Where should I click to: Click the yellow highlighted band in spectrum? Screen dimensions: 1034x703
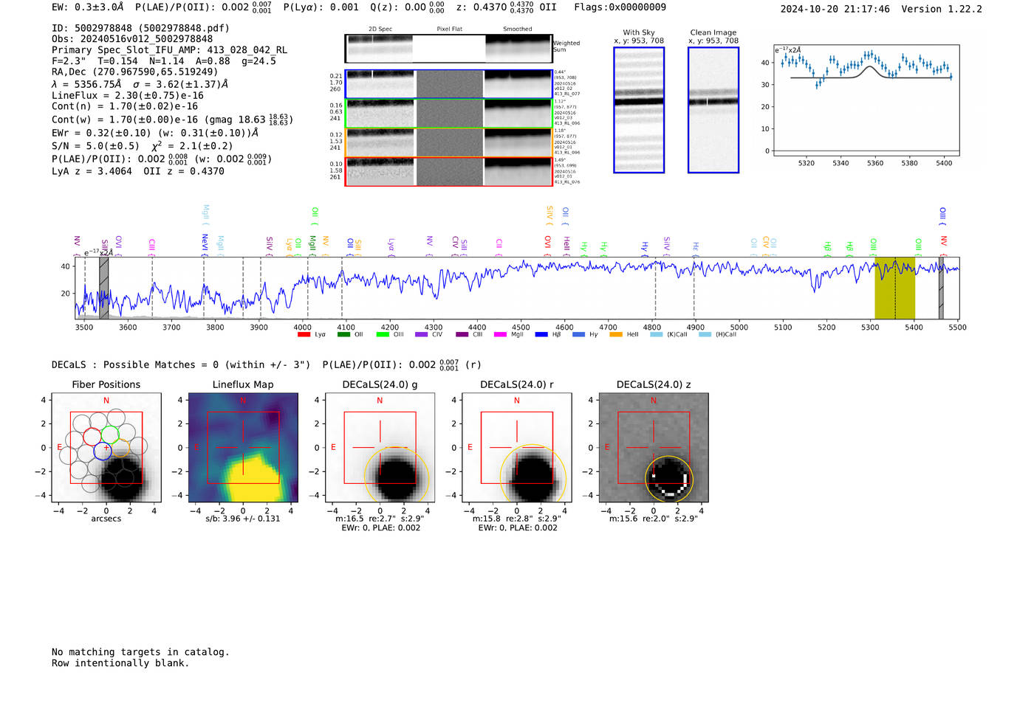(x=894, y=288)
